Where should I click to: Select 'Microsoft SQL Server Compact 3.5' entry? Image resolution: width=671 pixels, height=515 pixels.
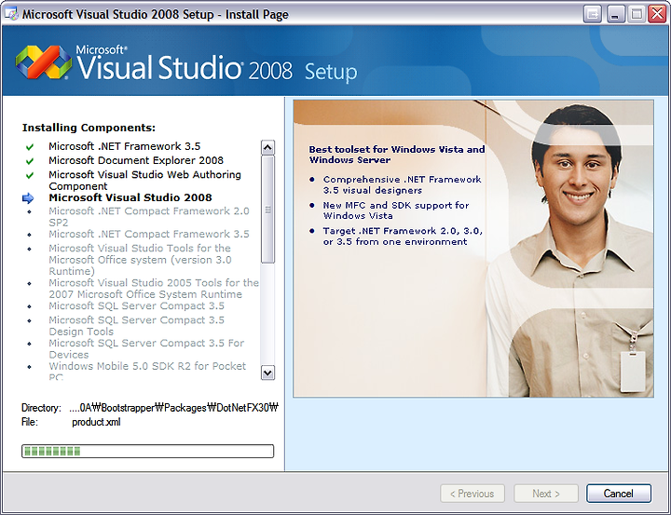tap(136, 305)
